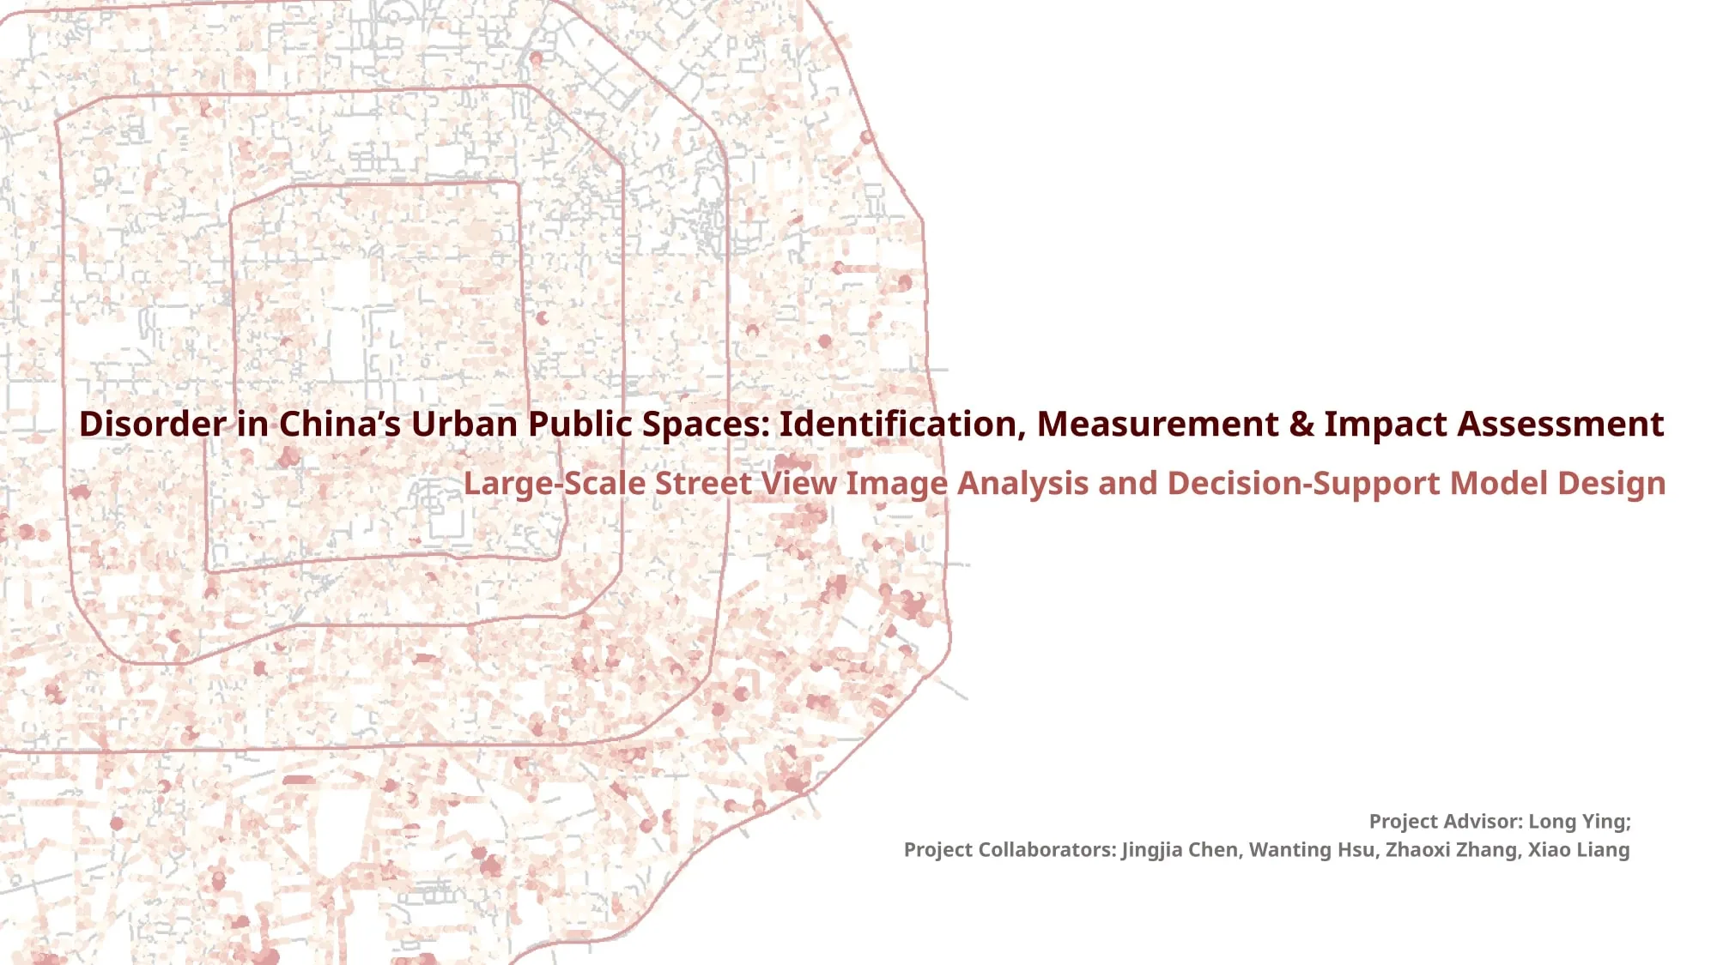Click 'Project Advisor: Long Ying;' text
This screenshot has height=965, width=1717.
[1500, 822]
